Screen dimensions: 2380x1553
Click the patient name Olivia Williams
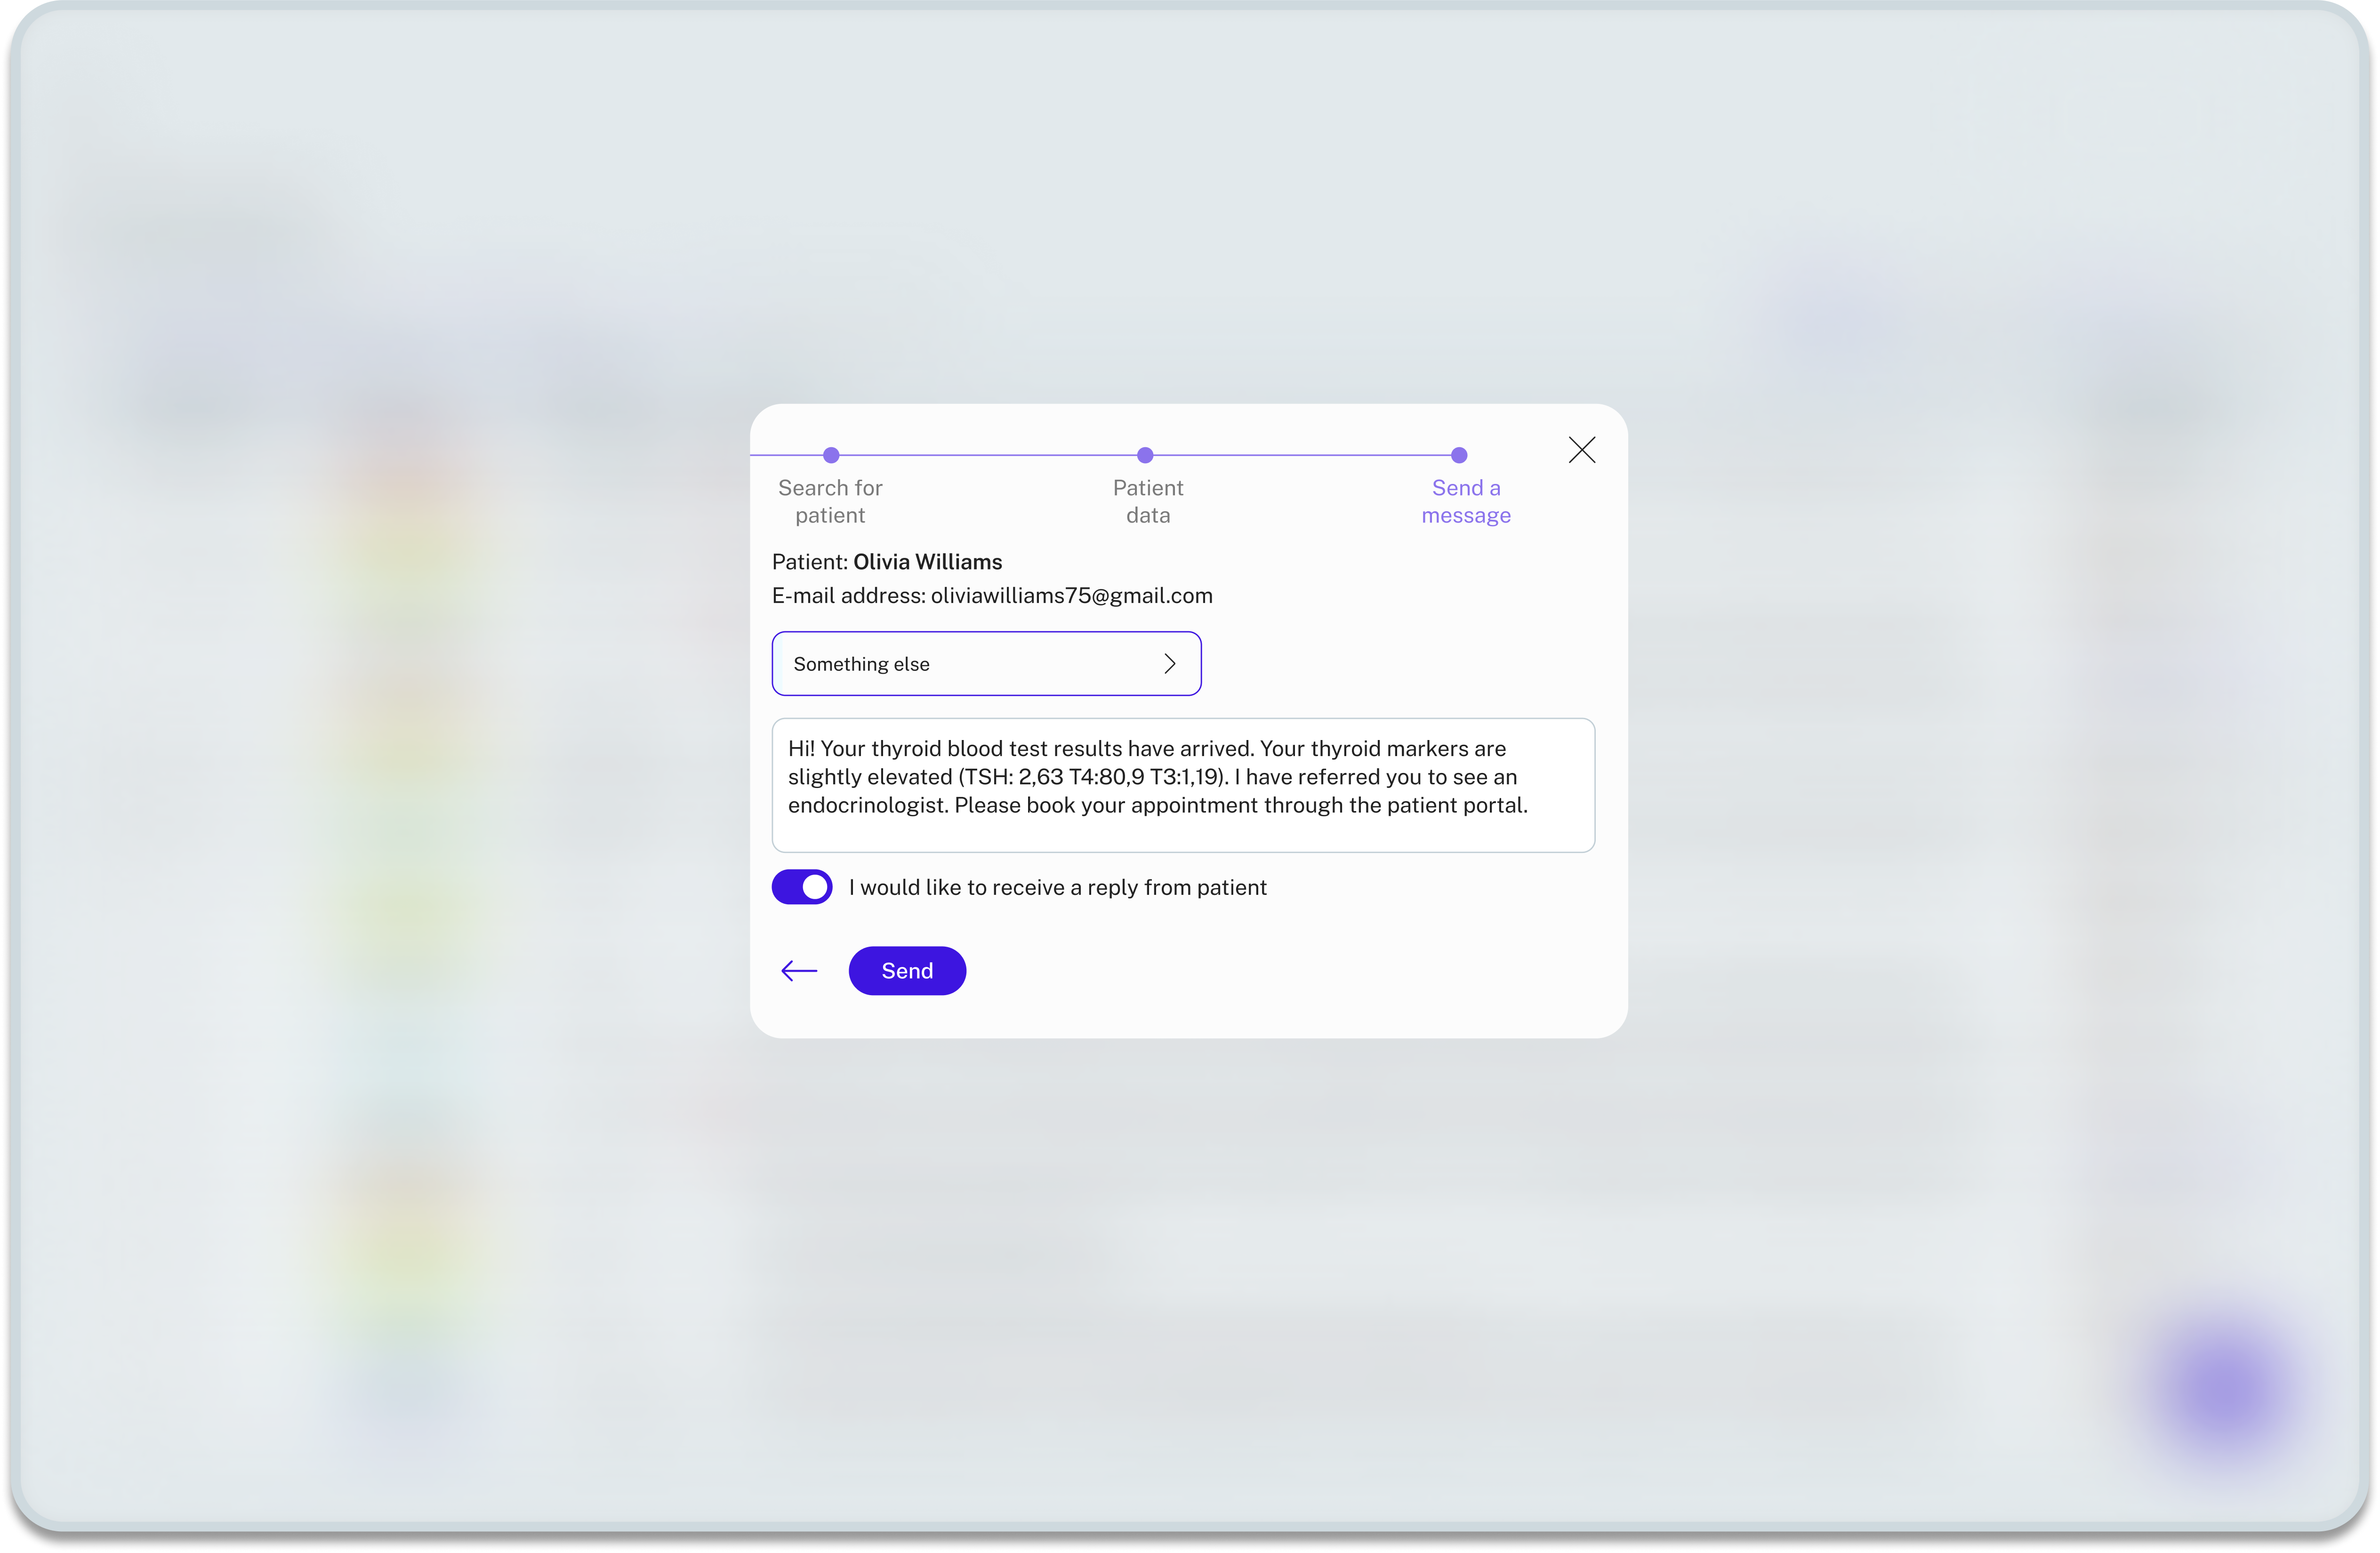tap(927, 562)
